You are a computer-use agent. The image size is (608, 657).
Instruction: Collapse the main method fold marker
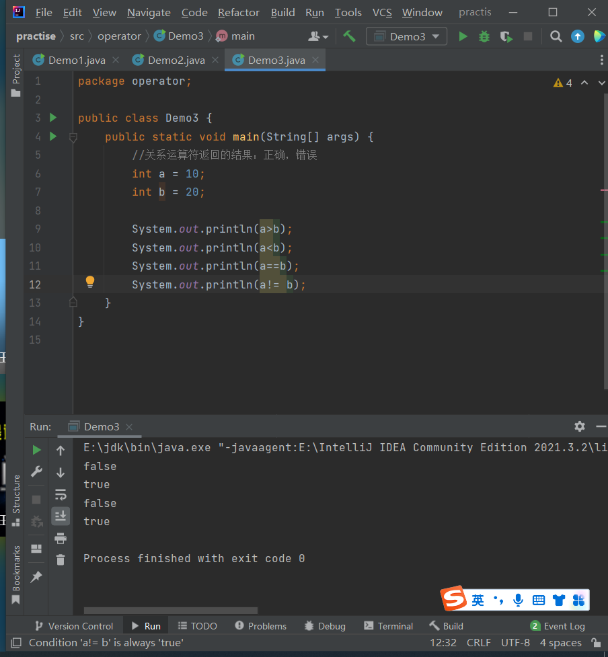[73, 137]
